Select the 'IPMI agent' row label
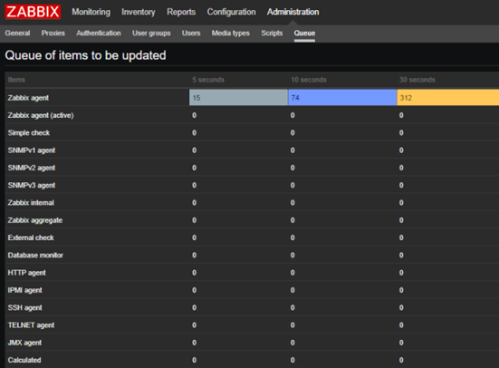This screenshot has width=499, height=368. pos(24,291)
